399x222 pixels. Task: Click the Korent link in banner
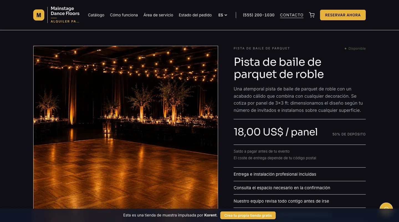211,215
